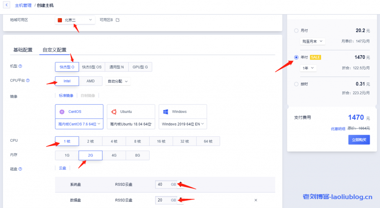Choose the 4G memory option
Screen dimensions: 380x208
pyautogui.click(x=114, y=155)
